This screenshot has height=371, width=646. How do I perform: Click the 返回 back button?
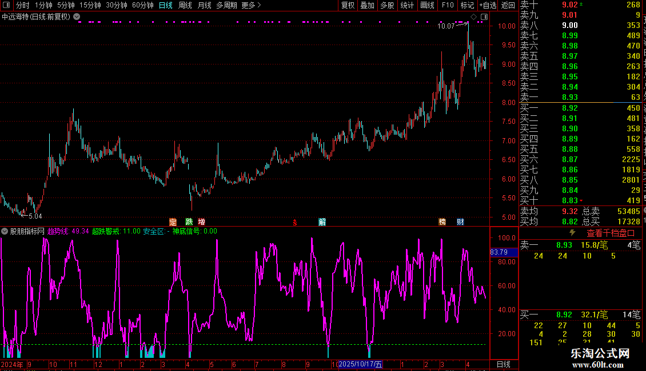coord(508,5)
